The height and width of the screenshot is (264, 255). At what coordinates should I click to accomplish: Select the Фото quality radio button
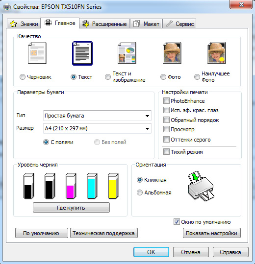pos(163,77)
